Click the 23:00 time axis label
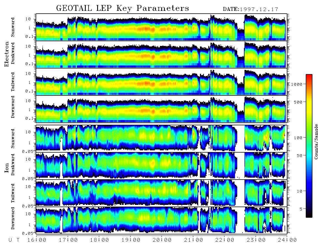Screen dimensions: 318x245 click(256, 240)
